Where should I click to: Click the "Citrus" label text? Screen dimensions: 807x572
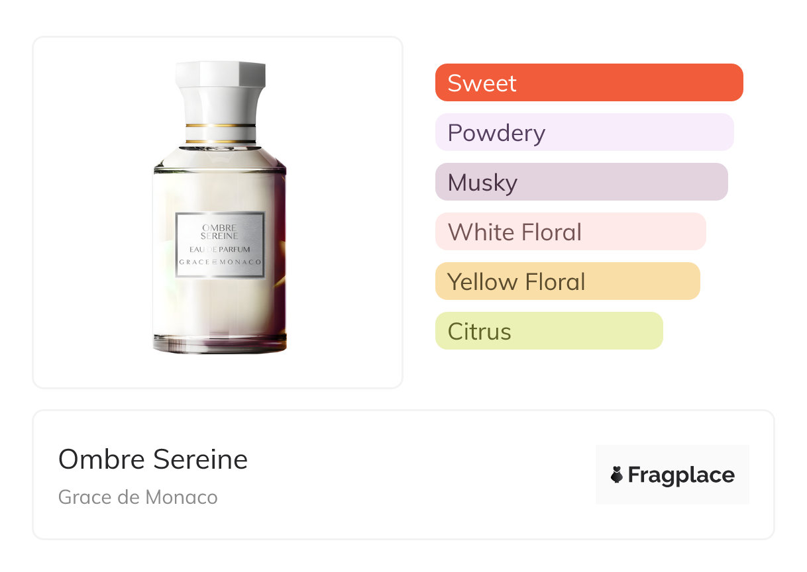click(479, 331)
